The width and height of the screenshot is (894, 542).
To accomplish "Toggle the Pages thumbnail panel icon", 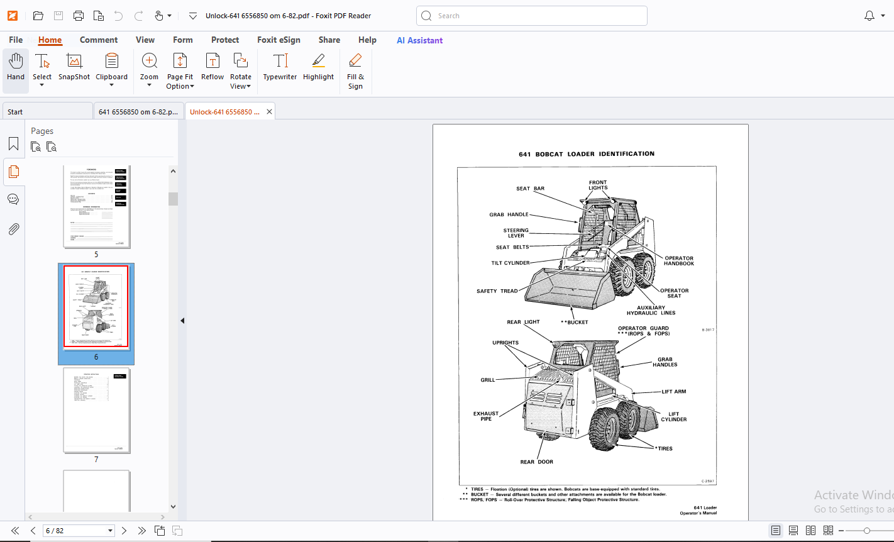I will pyautogui.click(x=13, y=171).
